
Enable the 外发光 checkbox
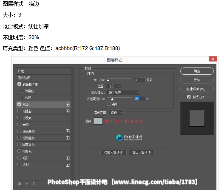click(x=19, y=151)
